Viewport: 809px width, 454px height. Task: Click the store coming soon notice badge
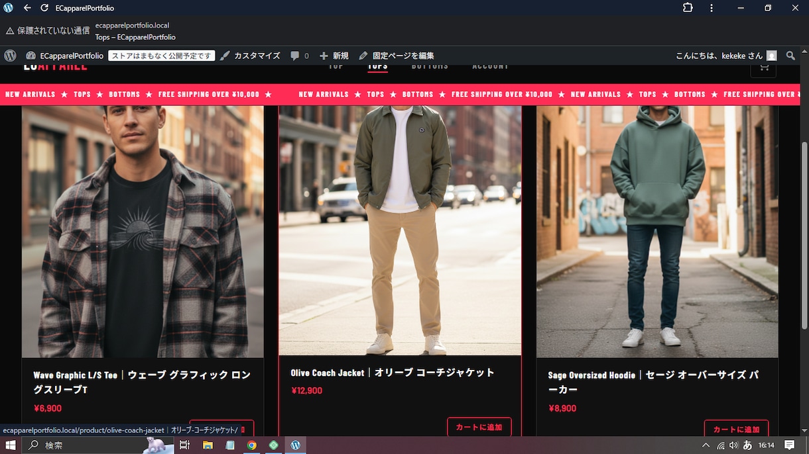point(162,56)
